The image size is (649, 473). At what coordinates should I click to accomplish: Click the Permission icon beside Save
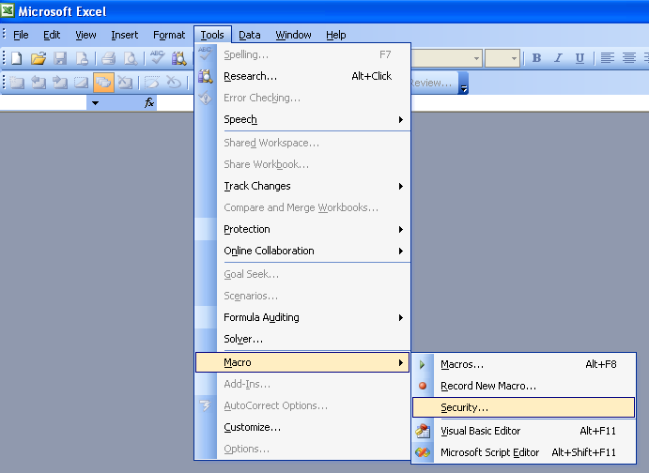pos(82,58)
